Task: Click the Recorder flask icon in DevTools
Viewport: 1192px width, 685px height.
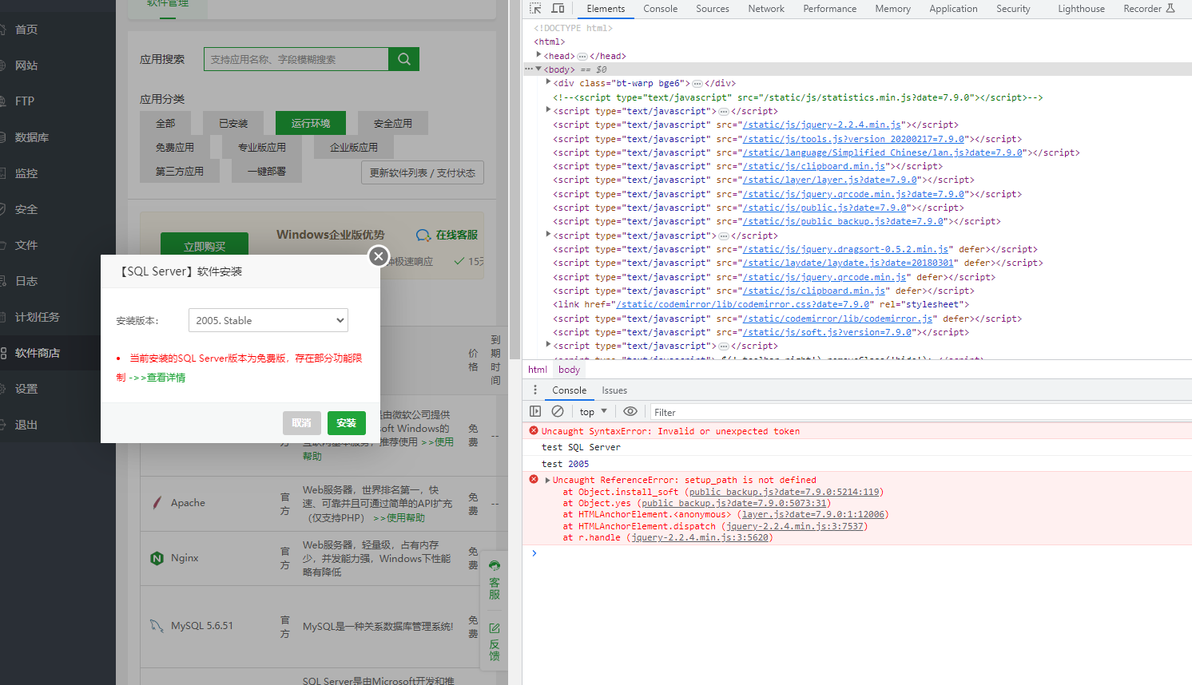Action: coord(1170,8)
